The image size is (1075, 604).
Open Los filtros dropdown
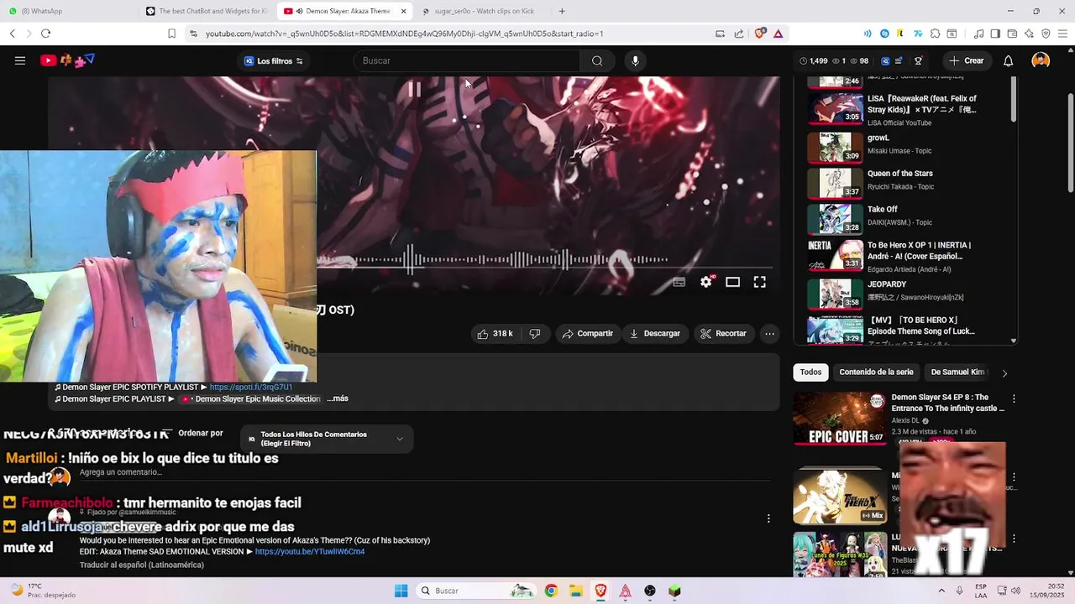pyautogui.click(x=273, y=60)
